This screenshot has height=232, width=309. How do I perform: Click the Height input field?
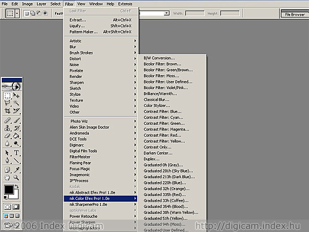click(230, 14)
